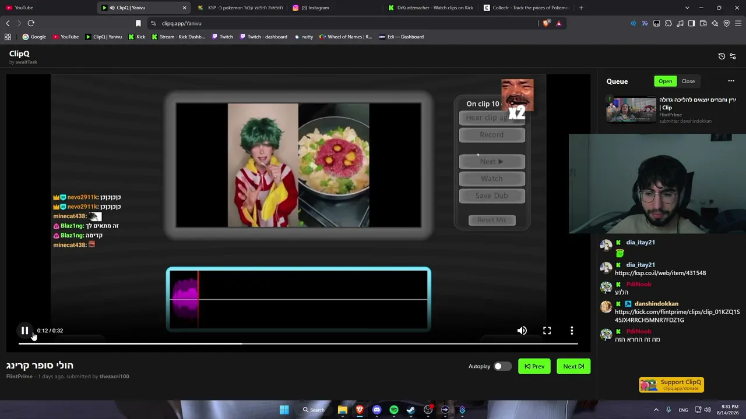Open the Brave VPN shield icon

click(726, 23)
